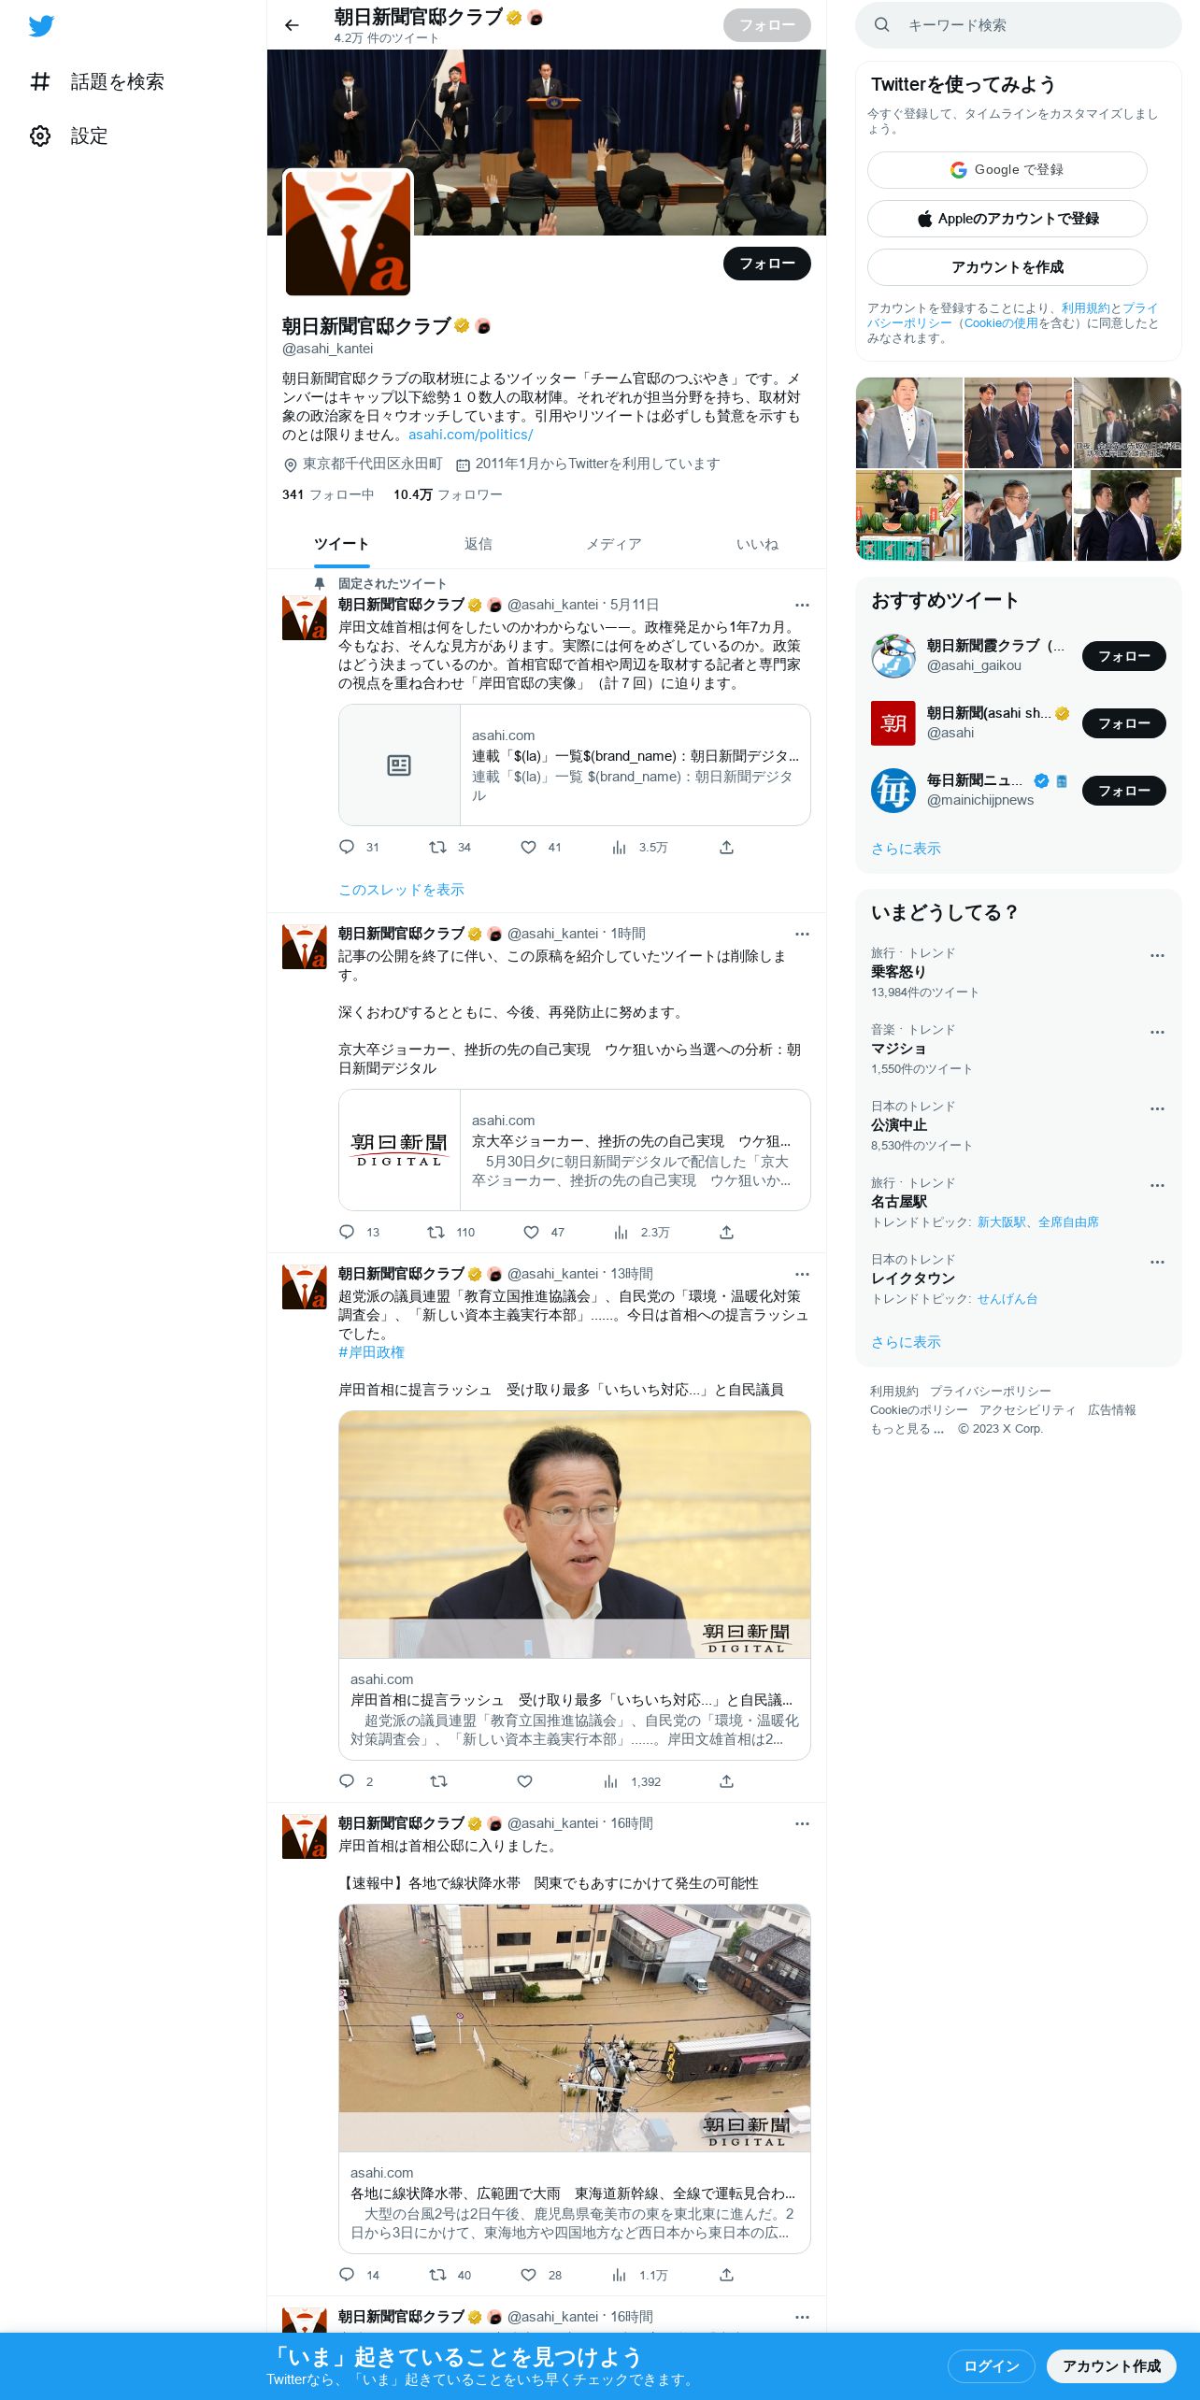This screenshot has height=2400, width=1200.
Task: Follow 朝日新聞 @asahi account
Action: 1123,723
